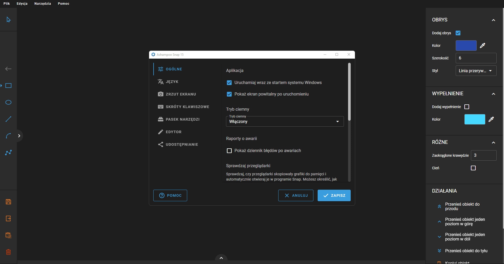Open the Plik menu
504x264 pixels.
7,4
